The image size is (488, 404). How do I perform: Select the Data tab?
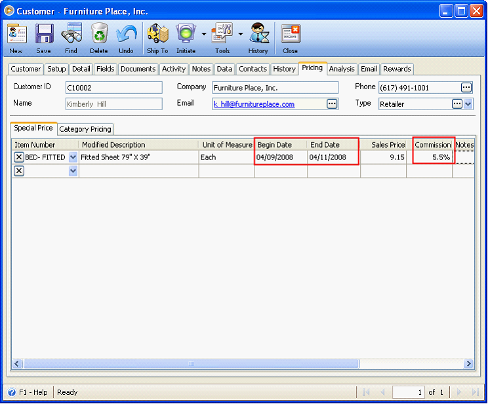click(x=224, y=69)
